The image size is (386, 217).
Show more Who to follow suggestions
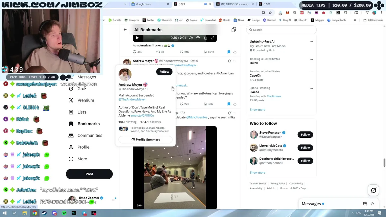coord(257,173)
